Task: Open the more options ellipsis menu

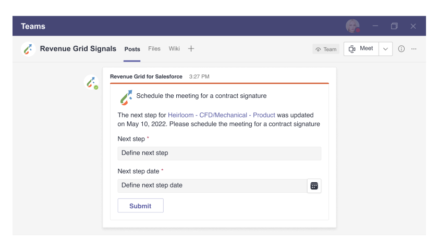Action: pyautogui.click(x=413, y=49)
